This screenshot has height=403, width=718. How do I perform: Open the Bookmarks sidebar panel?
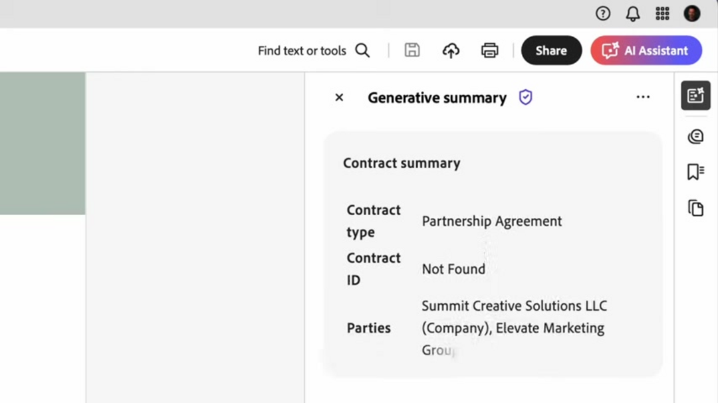pyautogui.click(x=695, y=173)
